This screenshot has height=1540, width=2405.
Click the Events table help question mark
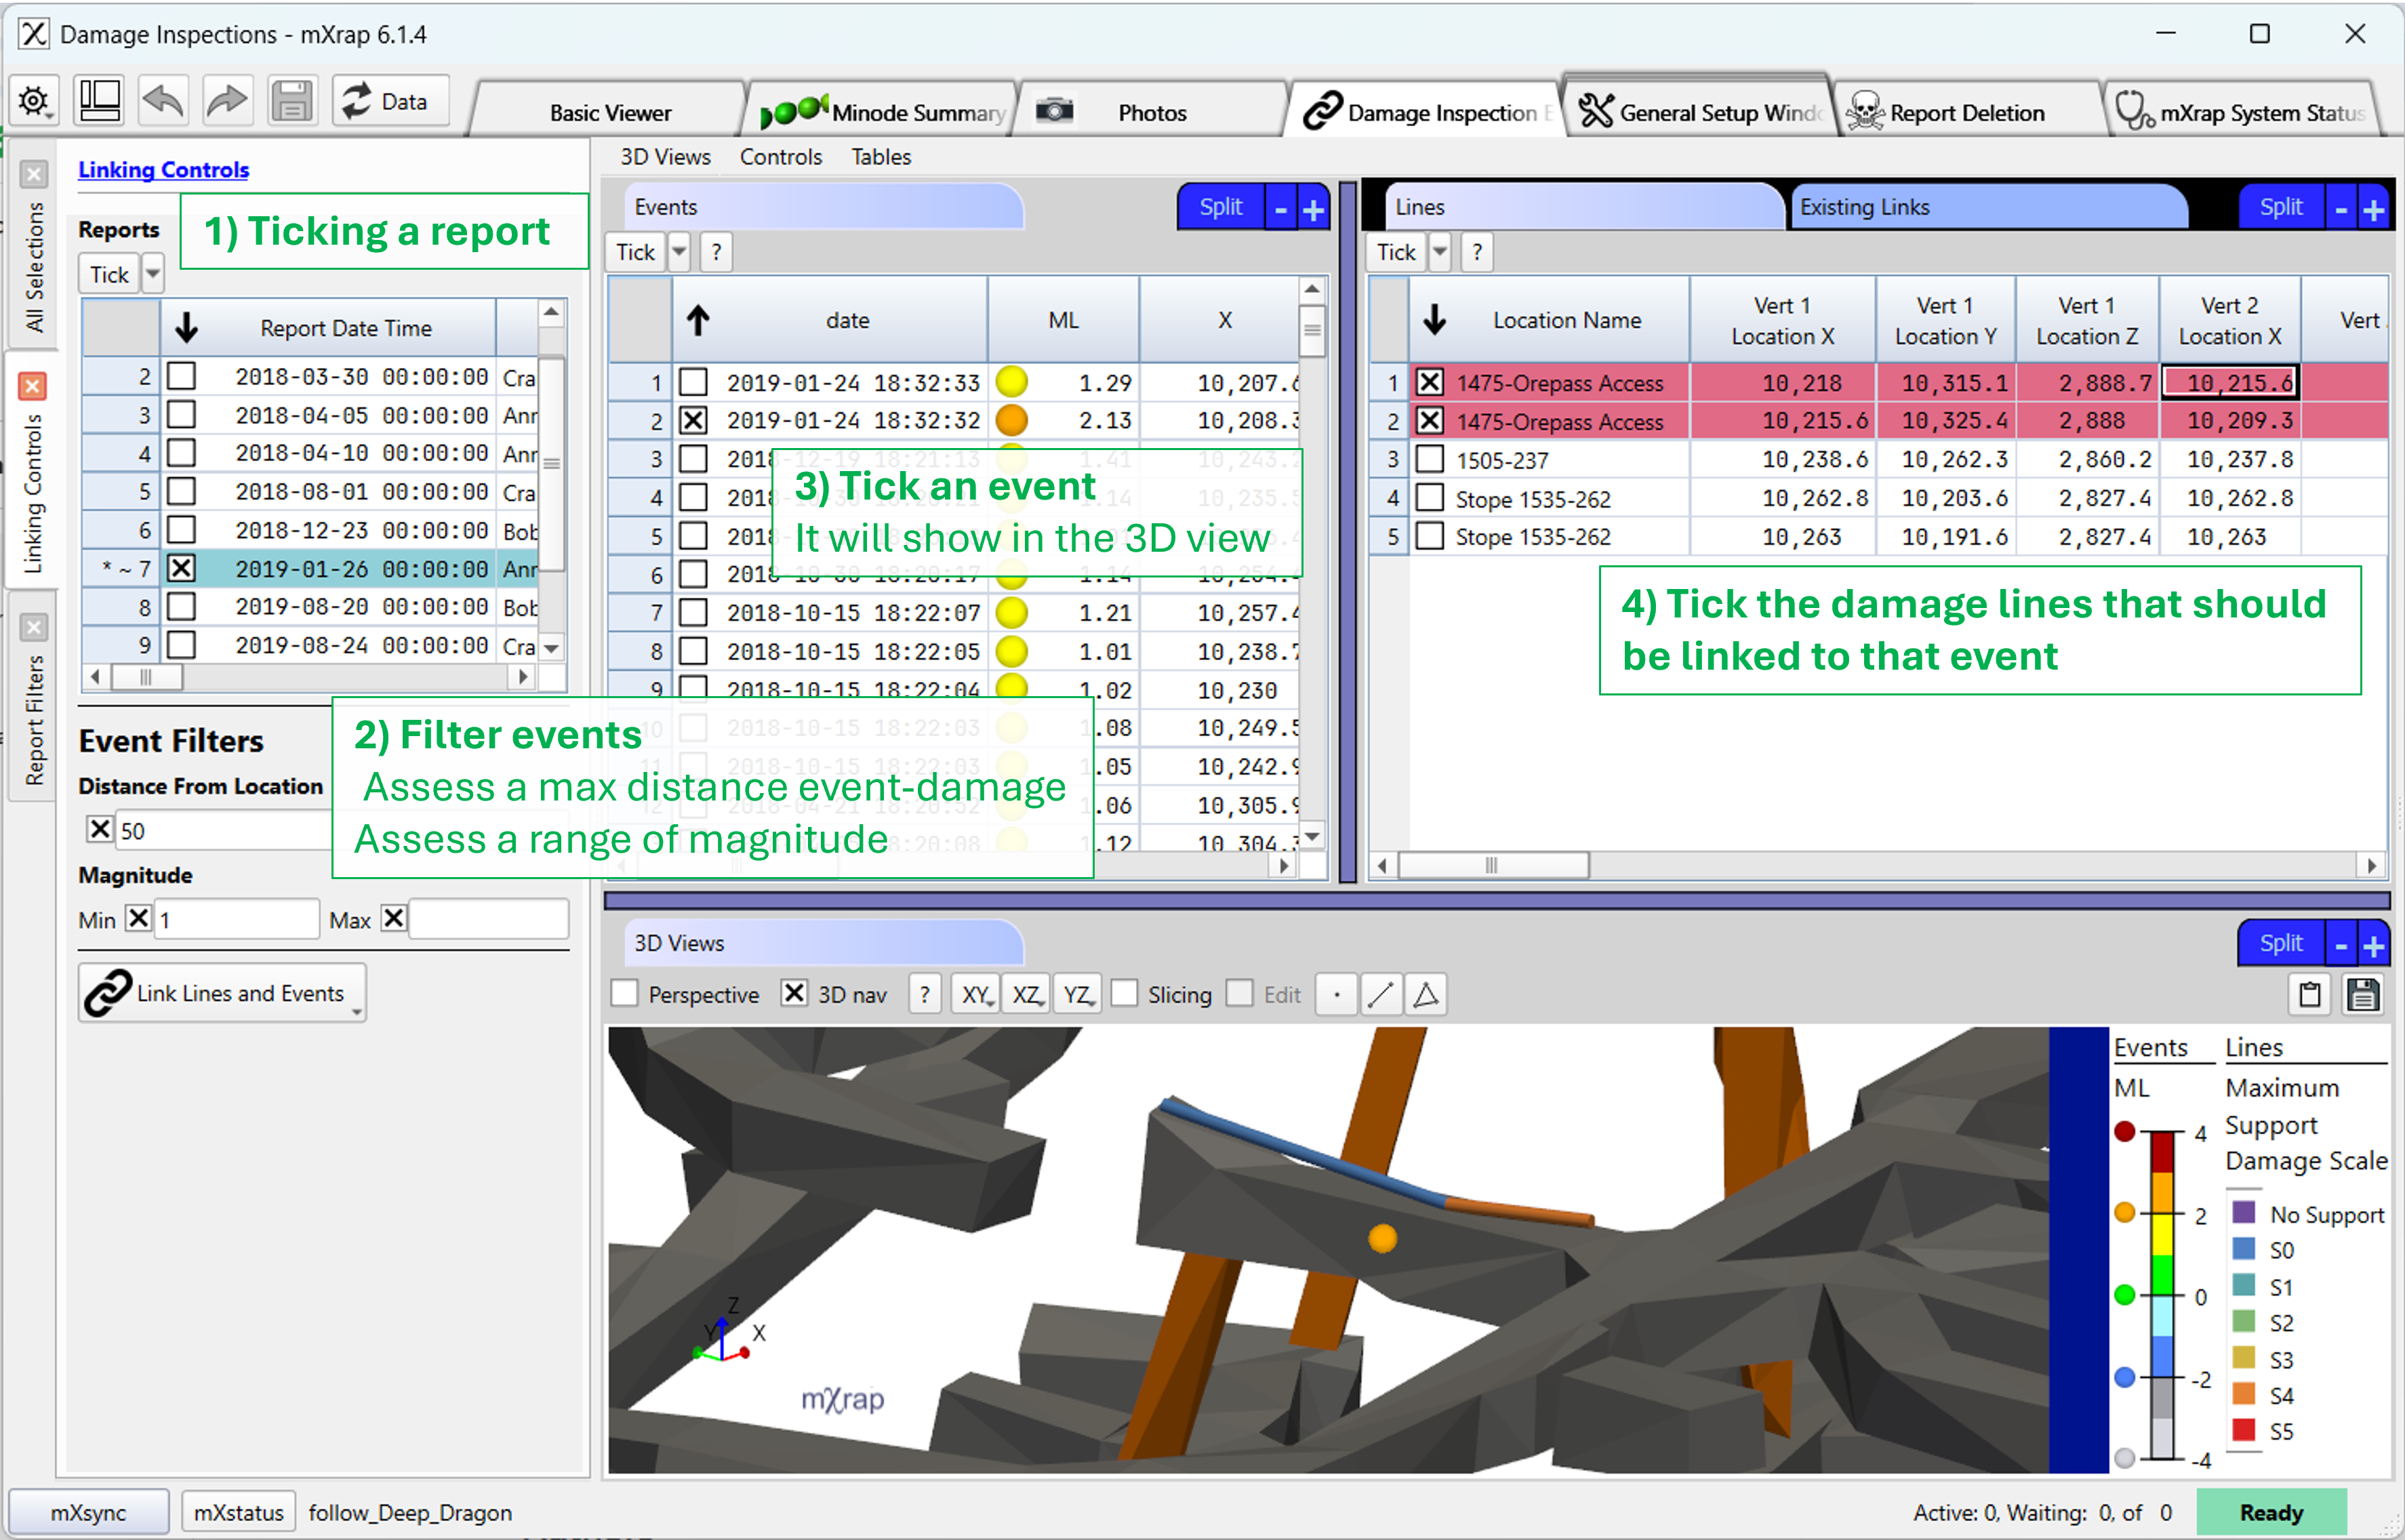(716, 252)
